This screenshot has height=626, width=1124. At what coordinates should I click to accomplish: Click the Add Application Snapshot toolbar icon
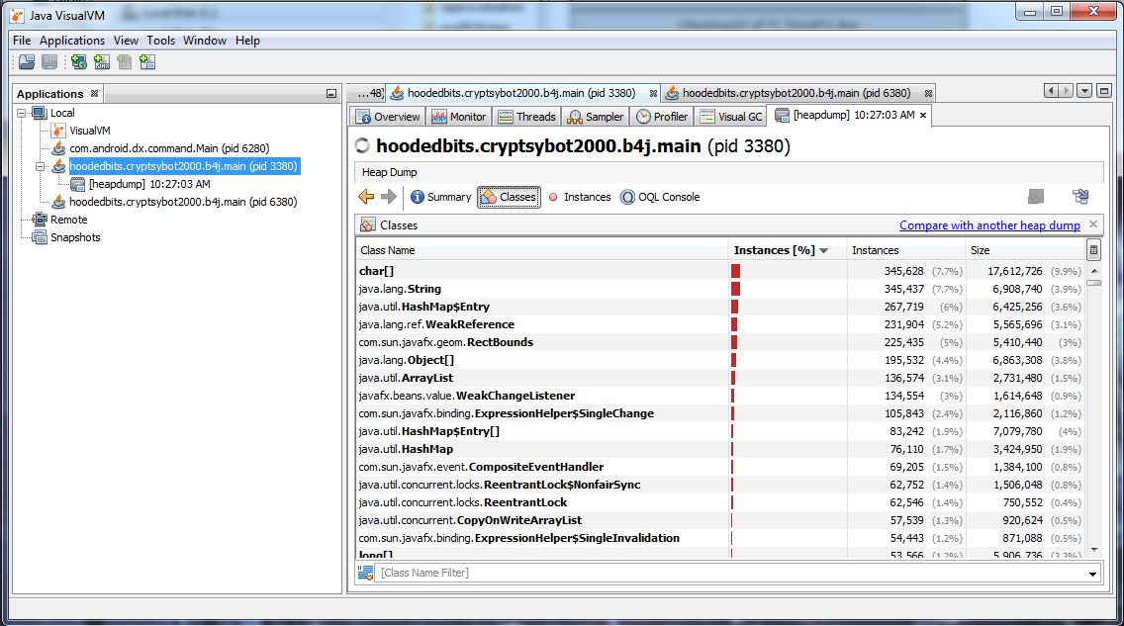pos(147,62)
